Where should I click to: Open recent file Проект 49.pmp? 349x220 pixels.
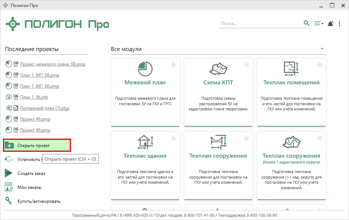pos(35,119)
